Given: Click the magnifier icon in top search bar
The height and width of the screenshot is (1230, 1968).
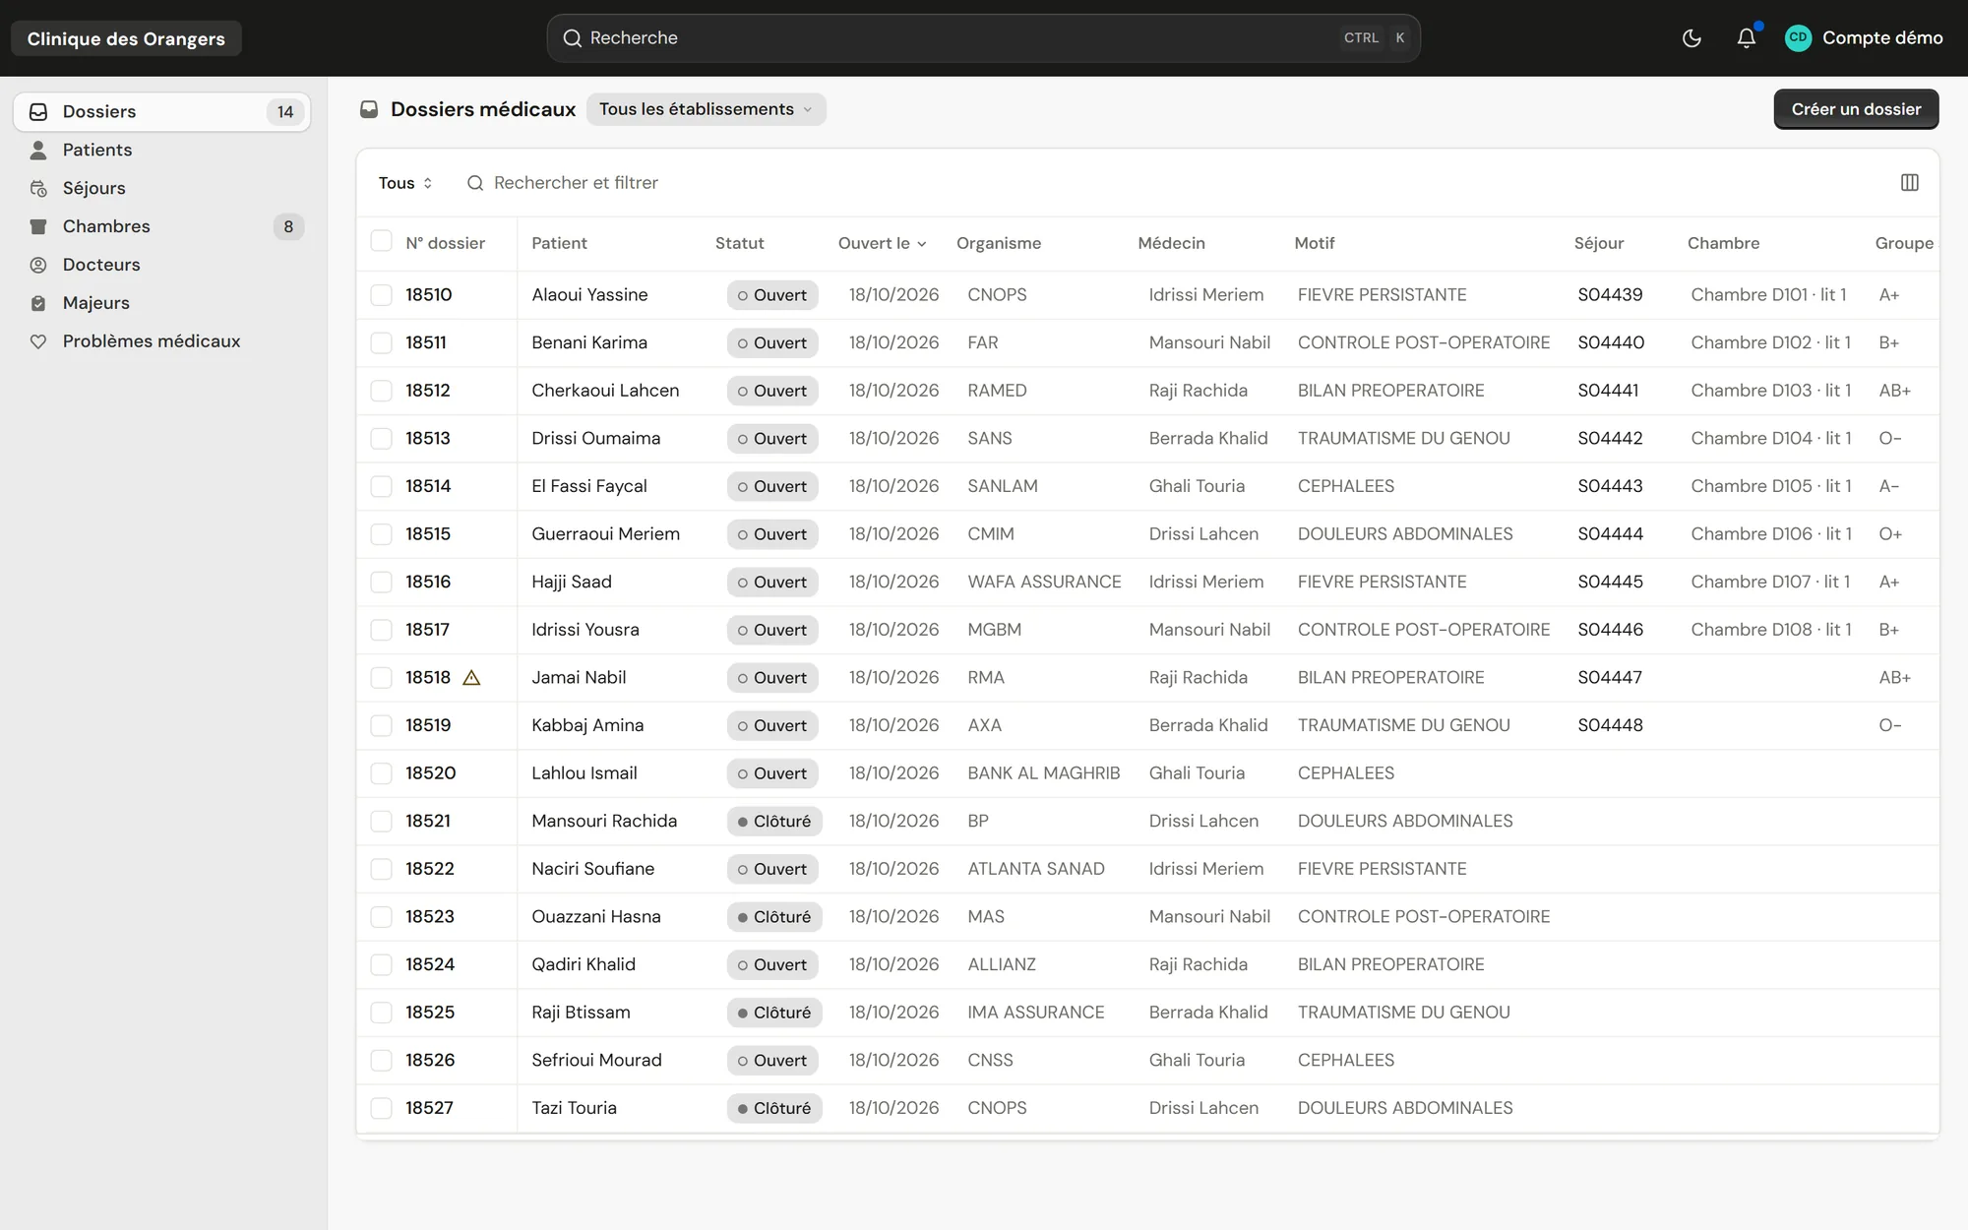Looking at the screenshot, I should [572, 38].
